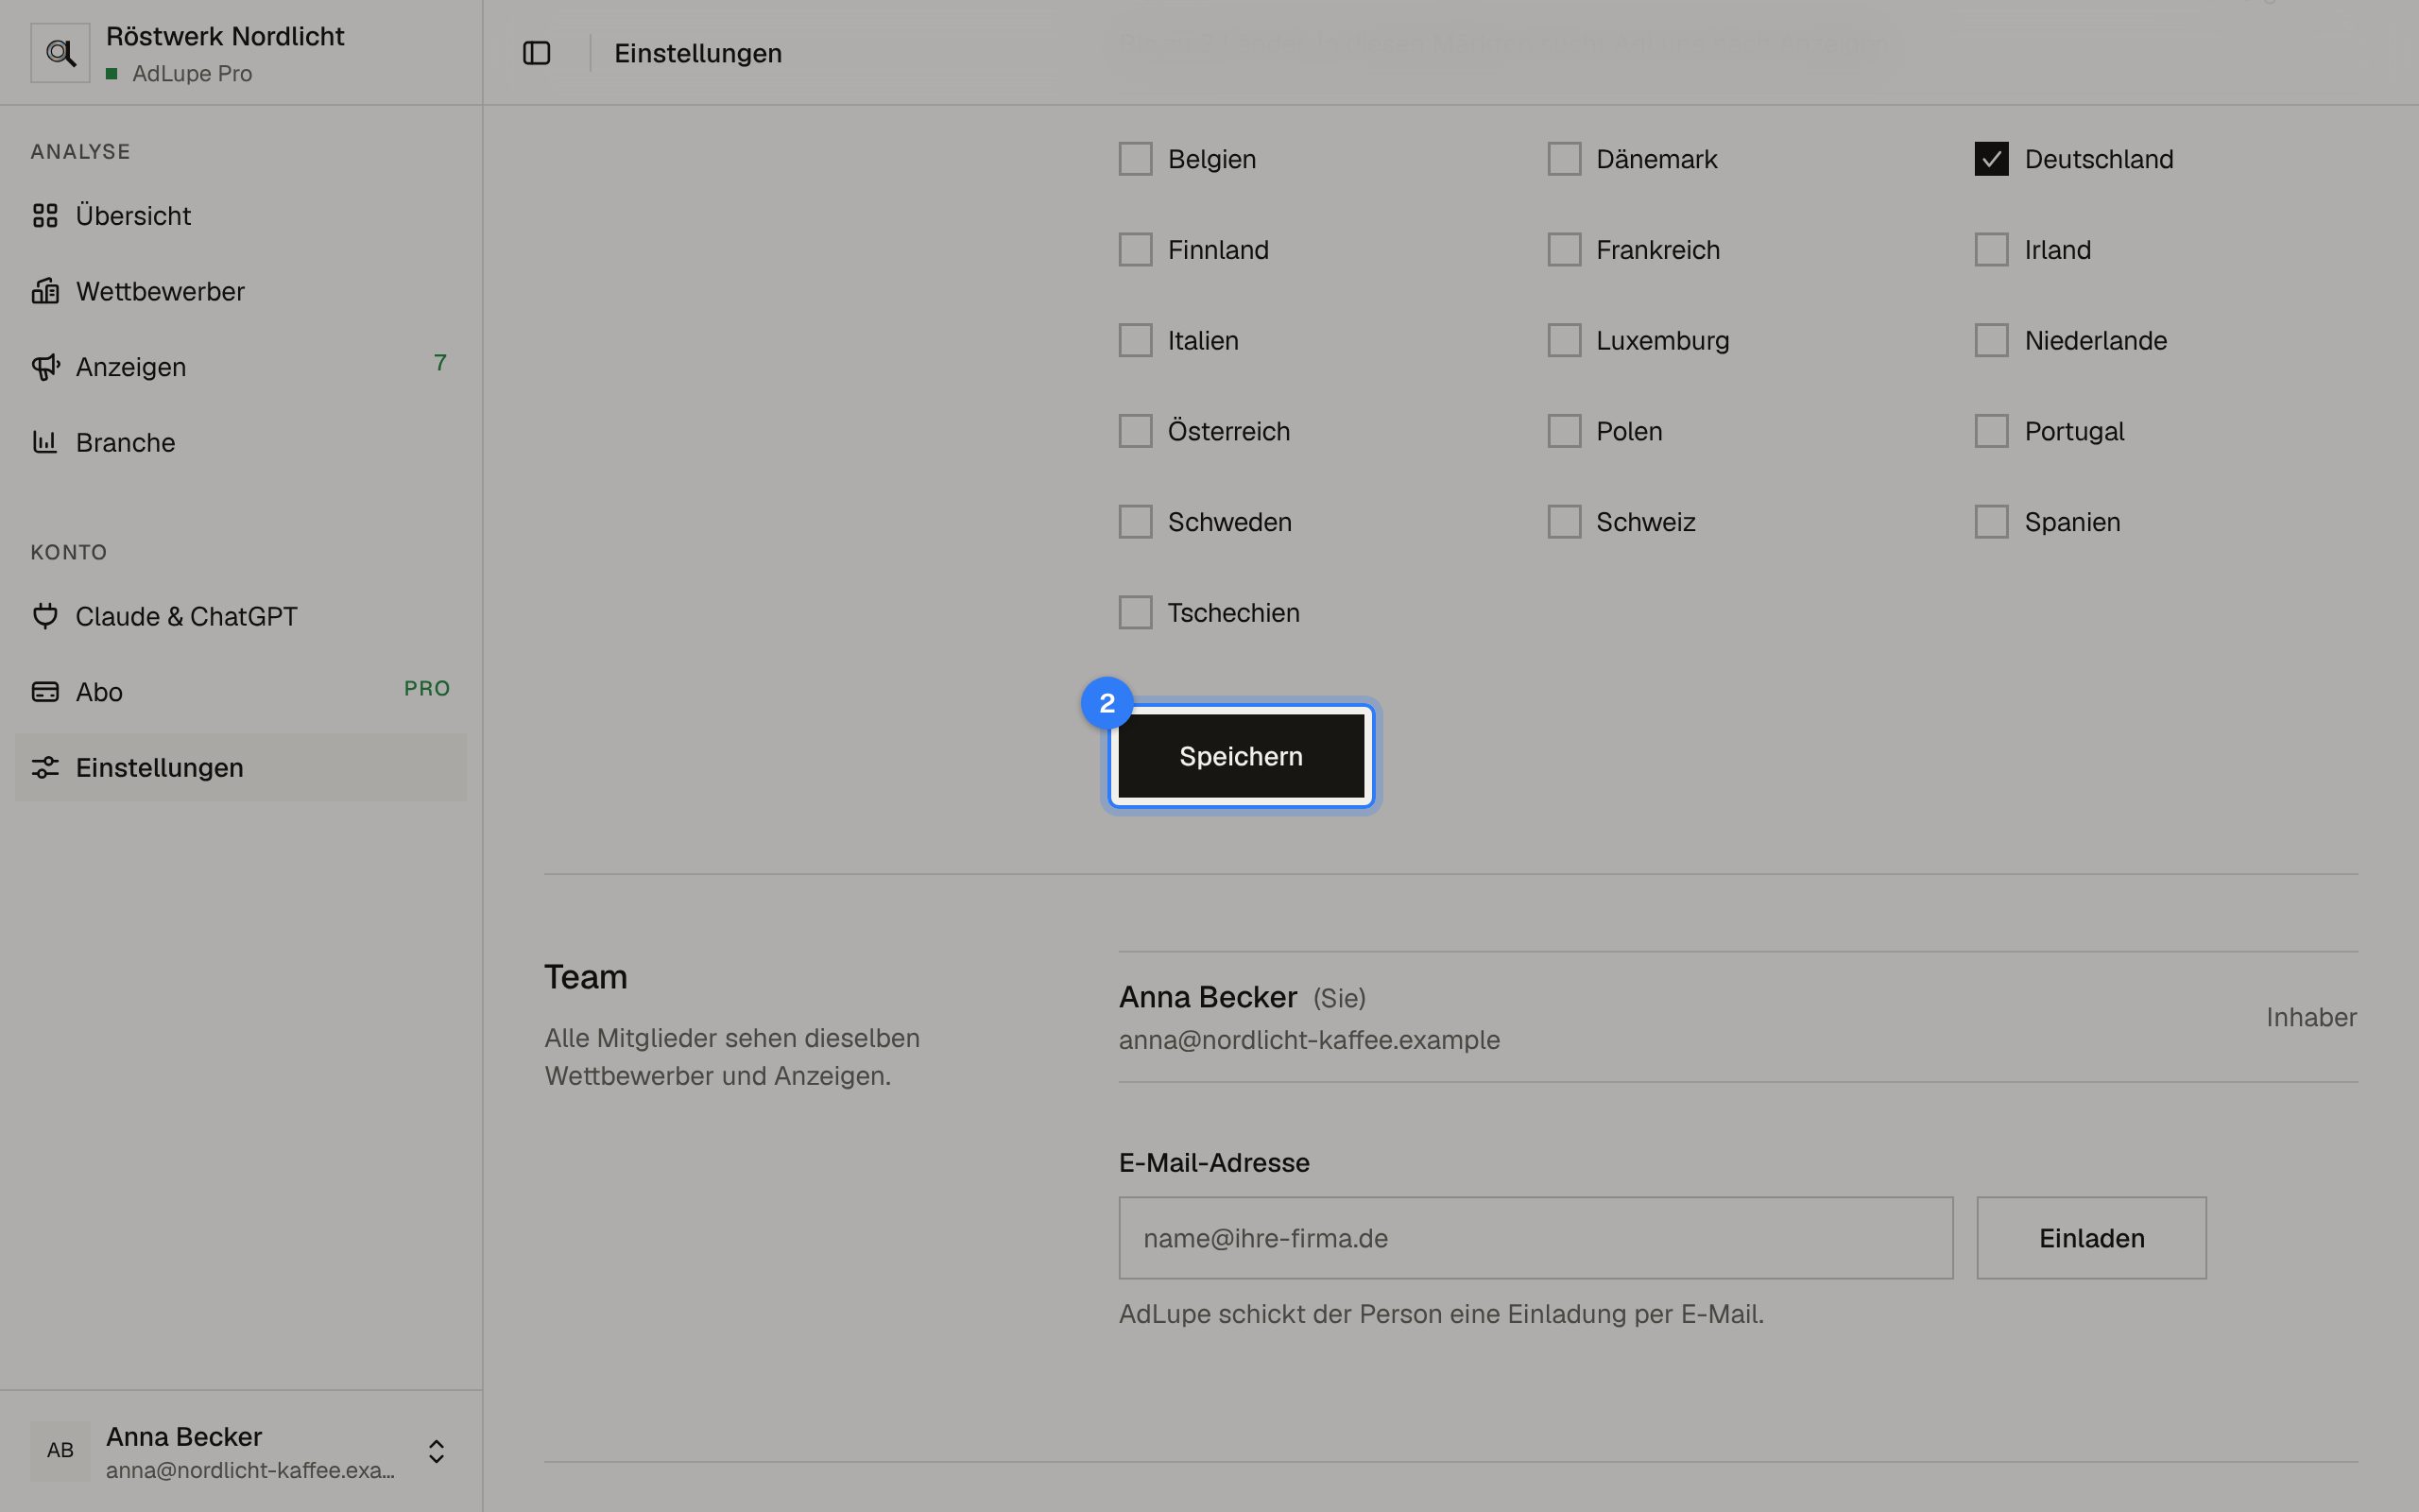
Task: Check the Niederlande checkbox
Action: (x=1991, y=340)
